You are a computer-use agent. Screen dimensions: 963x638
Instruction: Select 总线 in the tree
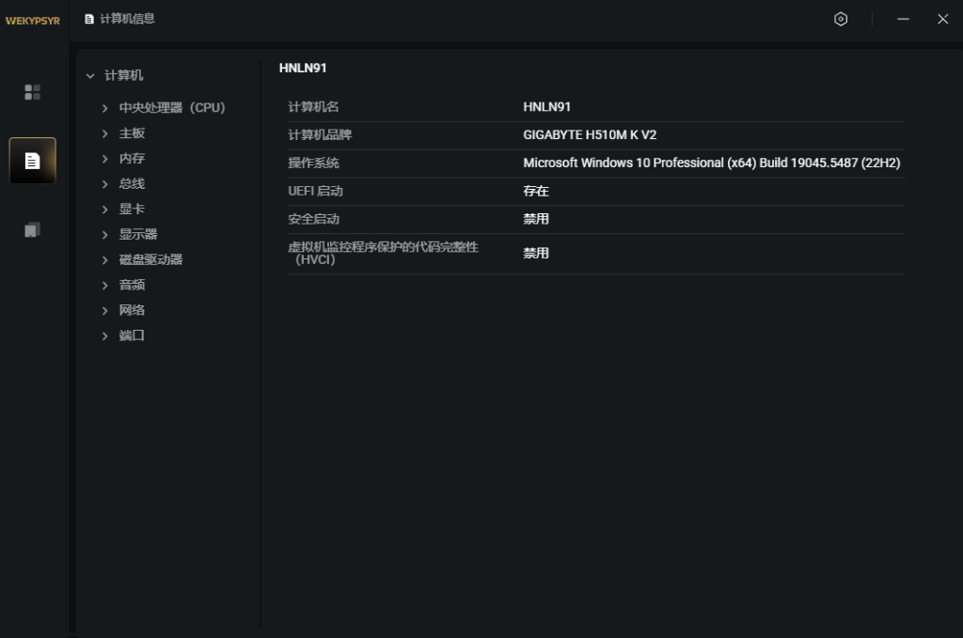point(132,184)
